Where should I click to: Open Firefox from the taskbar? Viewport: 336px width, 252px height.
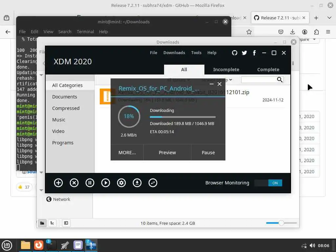pos(39,245)
